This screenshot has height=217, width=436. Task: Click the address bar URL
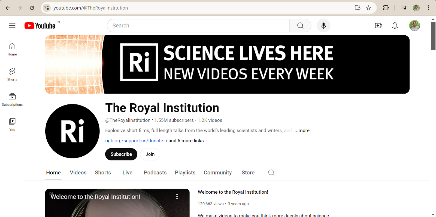click(90, 8)
